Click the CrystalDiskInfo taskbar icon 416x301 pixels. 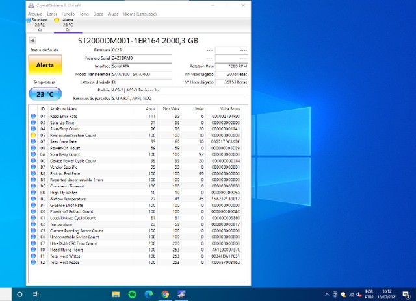tap(181, 294)
